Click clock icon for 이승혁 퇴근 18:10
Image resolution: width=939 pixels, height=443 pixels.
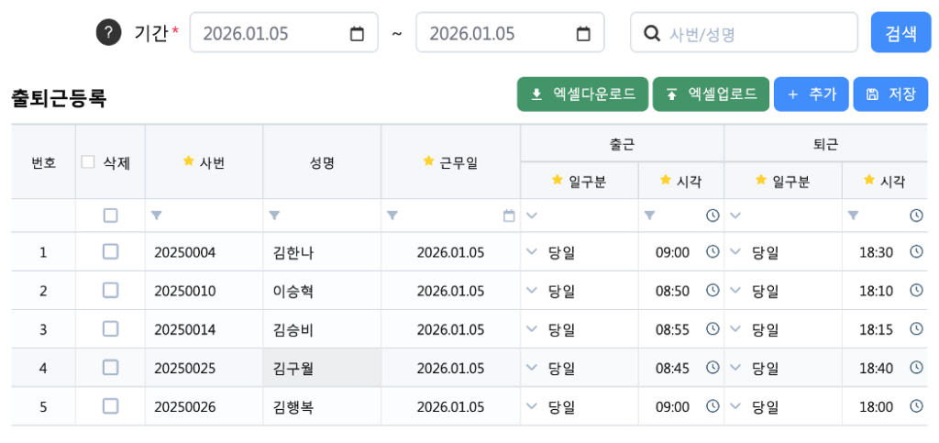pyautogui.click(x=916, y=290)
